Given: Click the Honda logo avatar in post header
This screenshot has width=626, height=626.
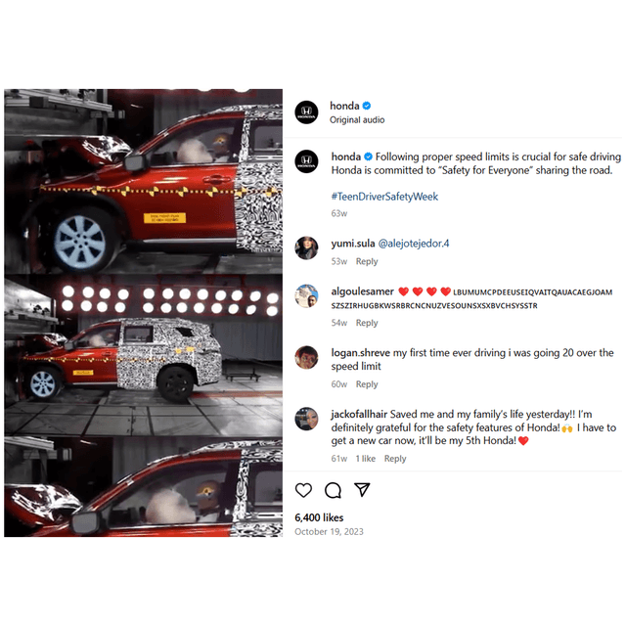Looking at the screenshot, I should point(306,112).
